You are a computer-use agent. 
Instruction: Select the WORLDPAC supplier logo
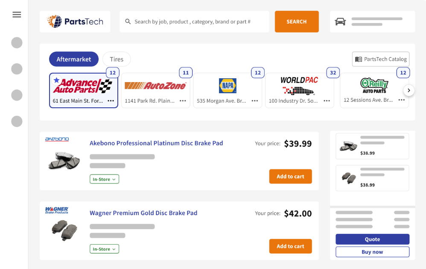(x=299, y=84)
